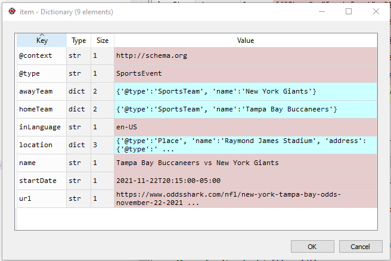Screen dimensions: 391x261
Task: Select the inLanguage key cell
Action: pos(42,128)
